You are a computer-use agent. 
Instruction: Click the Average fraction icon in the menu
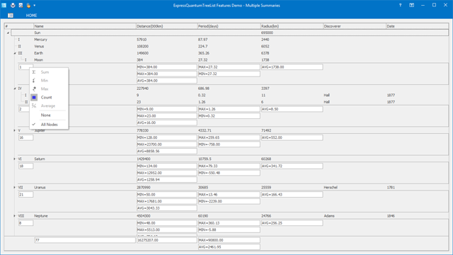34,106
